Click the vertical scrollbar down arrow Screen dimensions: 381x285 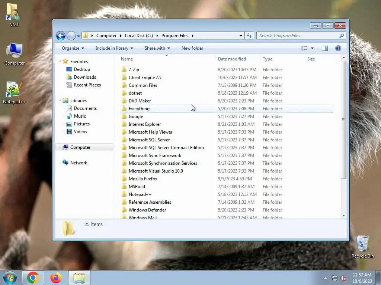pos(343,216)
